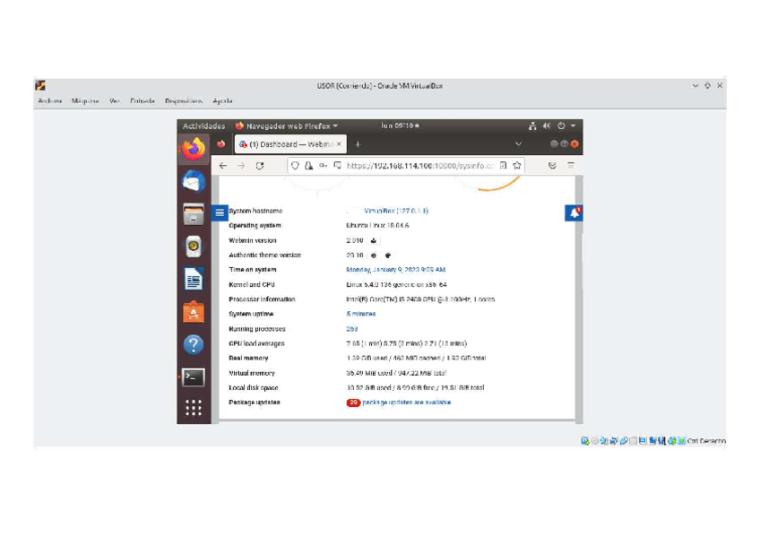Open the Help icon in the dock

194,344
